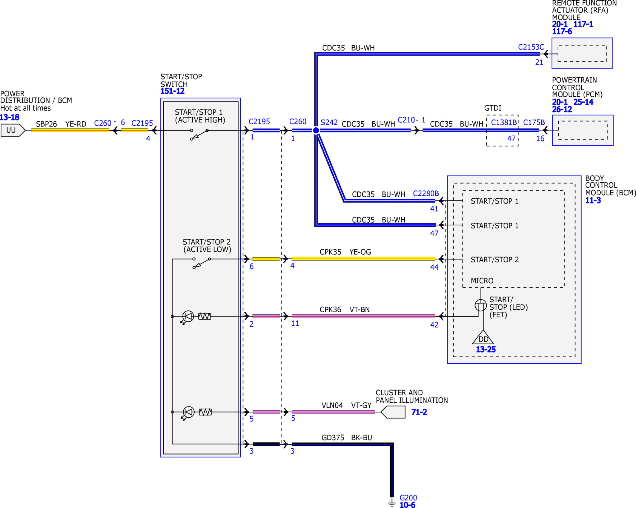Select the GD375 BK-BU wire label

click(x=347, y=438)
